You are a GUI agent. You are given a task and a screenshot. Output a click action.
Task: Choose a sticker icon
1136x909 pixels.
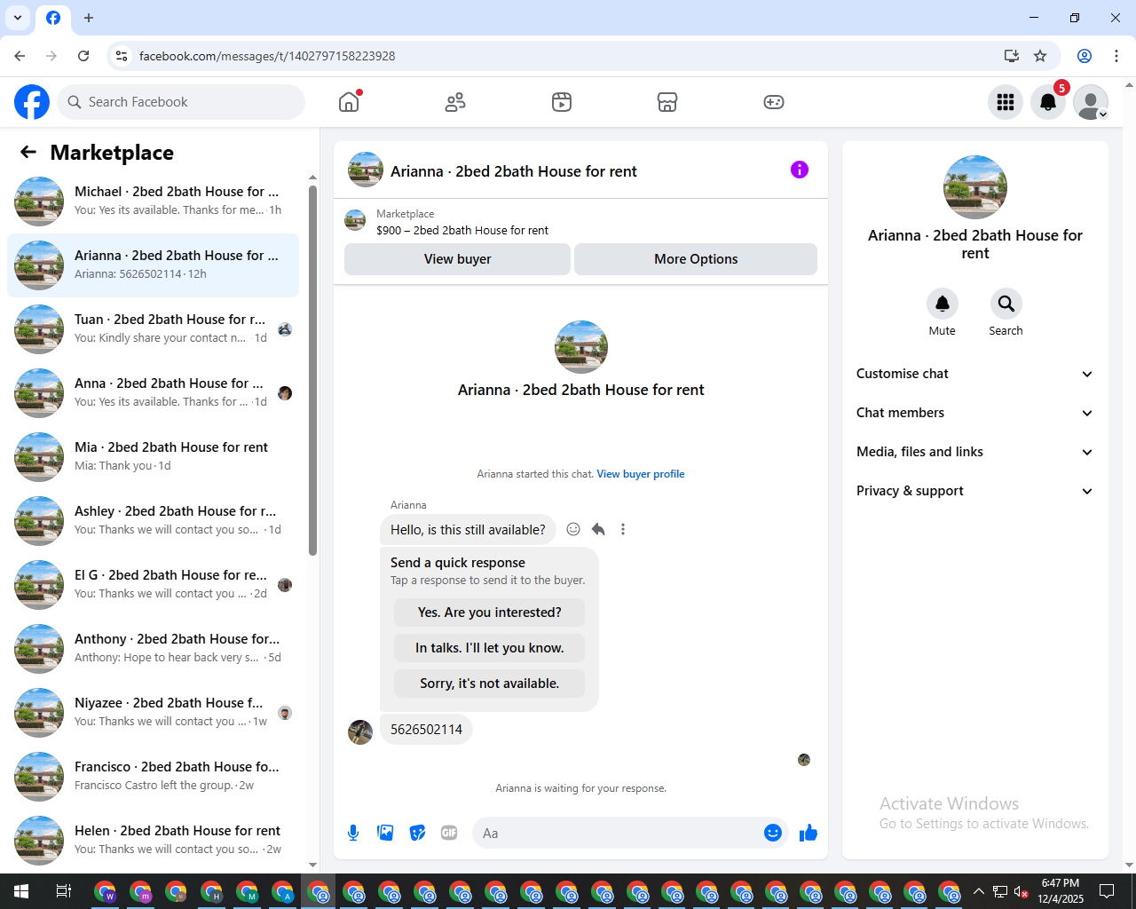pos(417,833)
